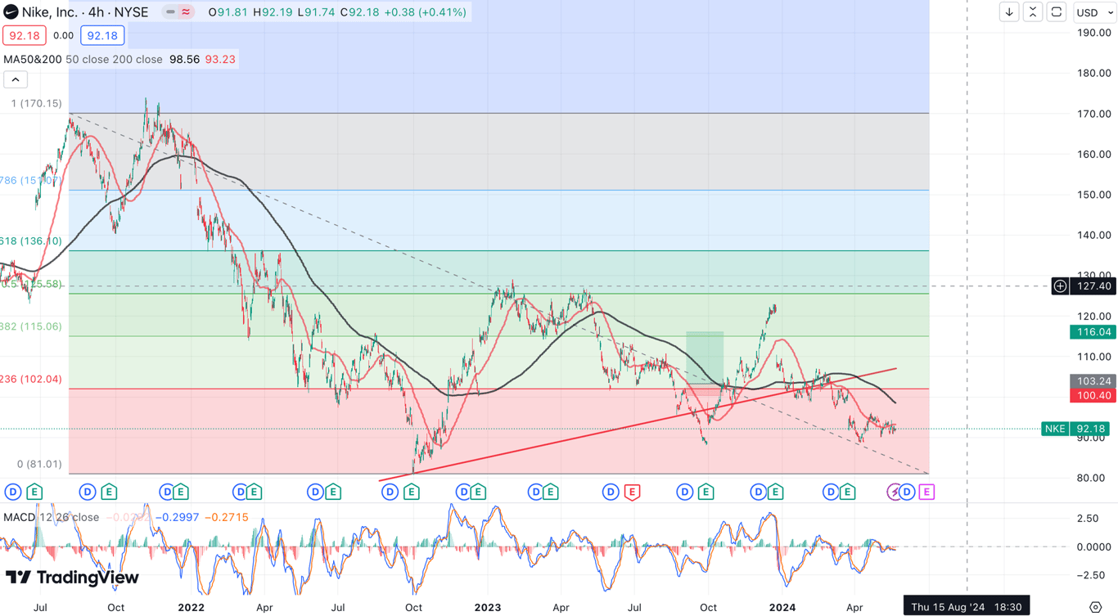The image size is (1118, 616).
Task: Click the dividend D marker before Oct 2022
Action: click(x=390, y=492)
